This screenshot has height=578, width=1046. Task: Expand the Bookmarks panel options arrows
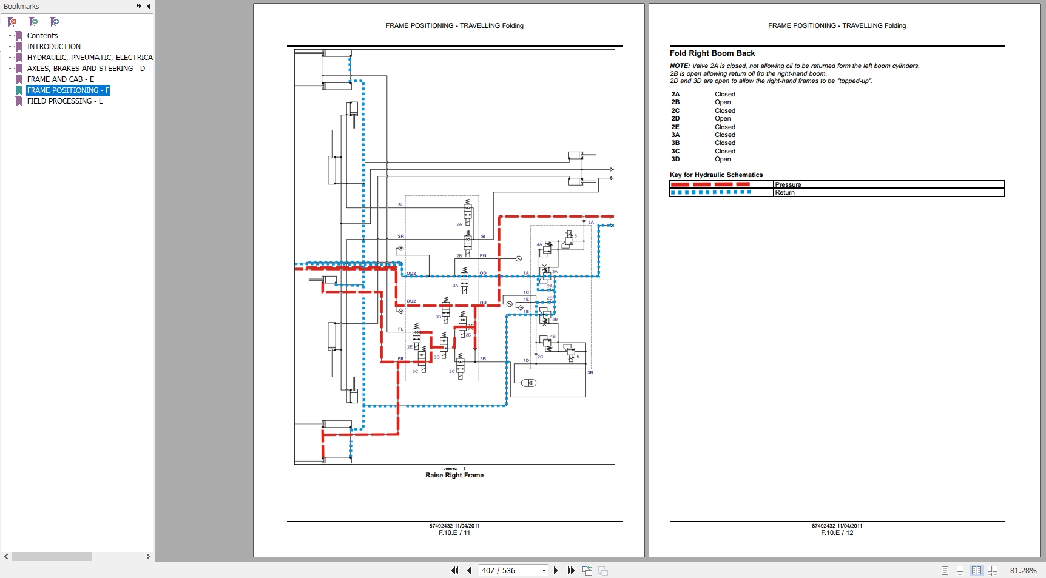tap(139, 6)
